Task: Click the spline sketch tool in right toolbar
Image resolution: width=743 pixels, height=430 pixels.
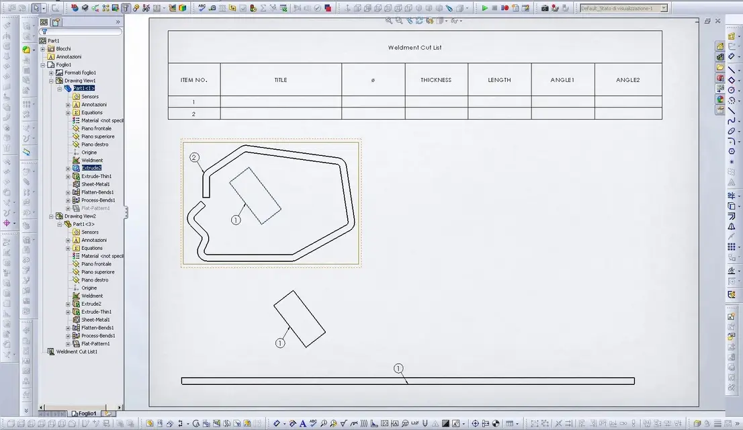Action: [x=732, y=122]
